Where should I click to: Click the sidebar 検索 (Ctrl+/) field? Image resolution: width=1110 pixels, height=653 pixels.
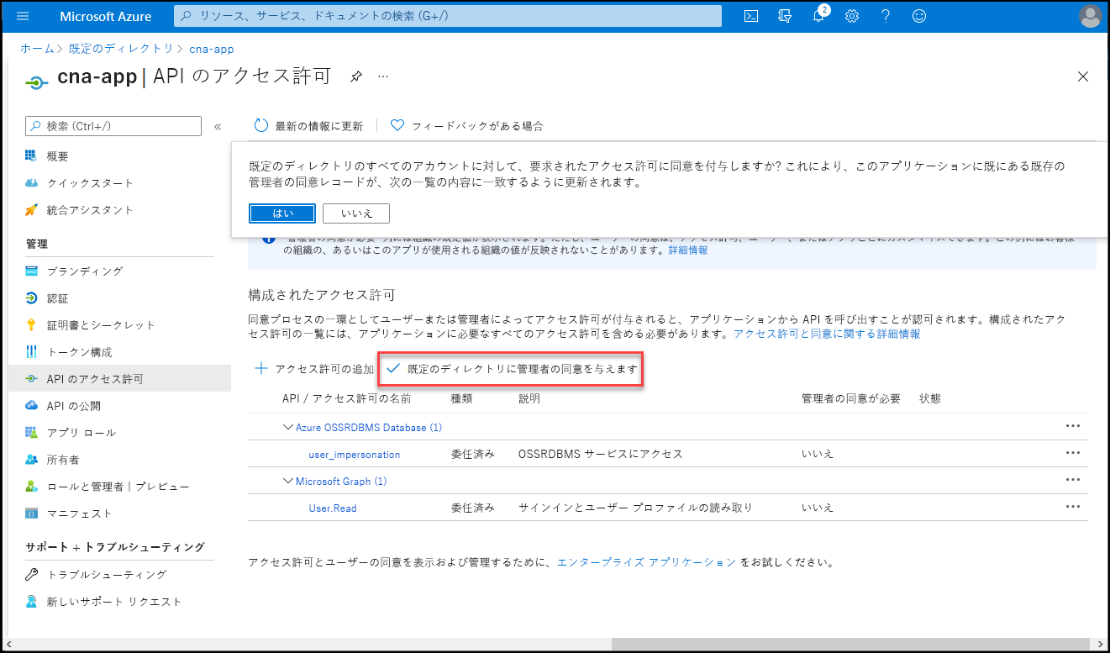[x=113, y=126]
